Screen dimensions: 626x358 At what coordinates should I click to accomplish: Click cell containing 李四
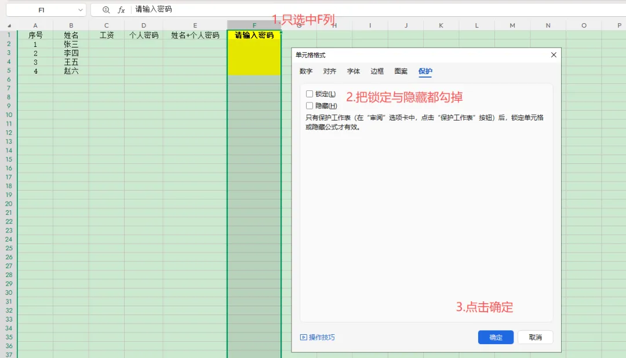71,53
